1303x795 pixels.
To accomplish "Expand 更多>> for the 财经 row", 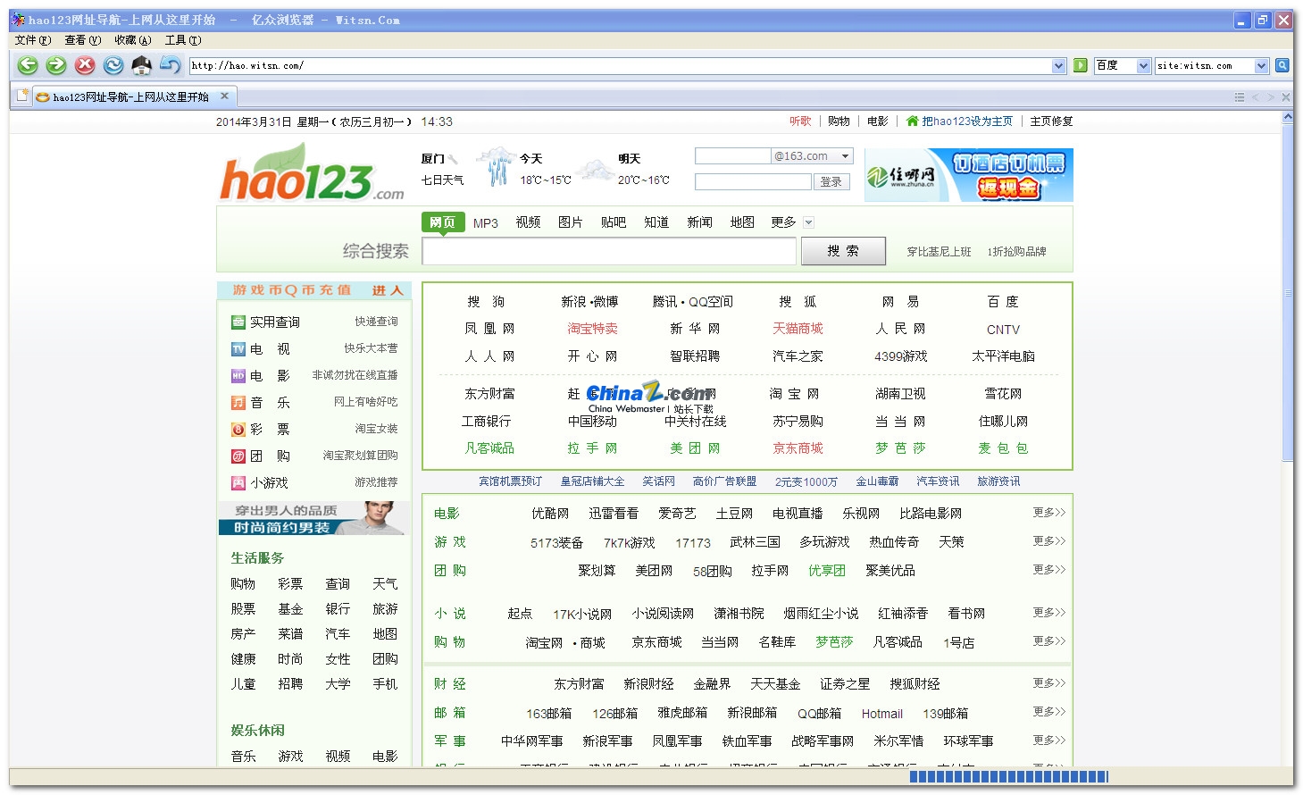I will (1049, 683).
